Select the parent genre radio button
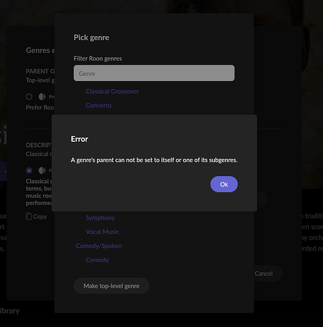323x327 pixels. 29,97
